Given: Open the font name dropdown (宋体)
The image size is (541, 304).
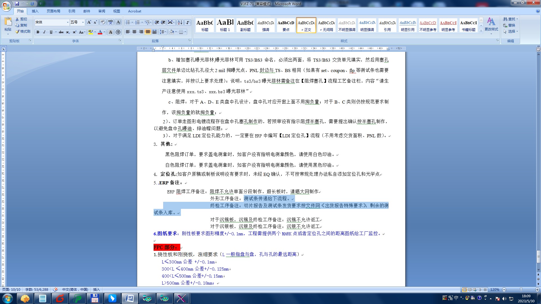Looking at the screenshot, I should pos(68,22).
